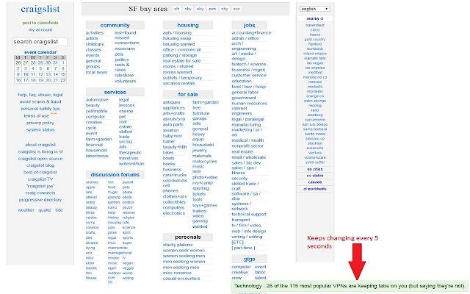Open the services section header
Viewport: 470px width, 294px height.
(x=115, y=92)
